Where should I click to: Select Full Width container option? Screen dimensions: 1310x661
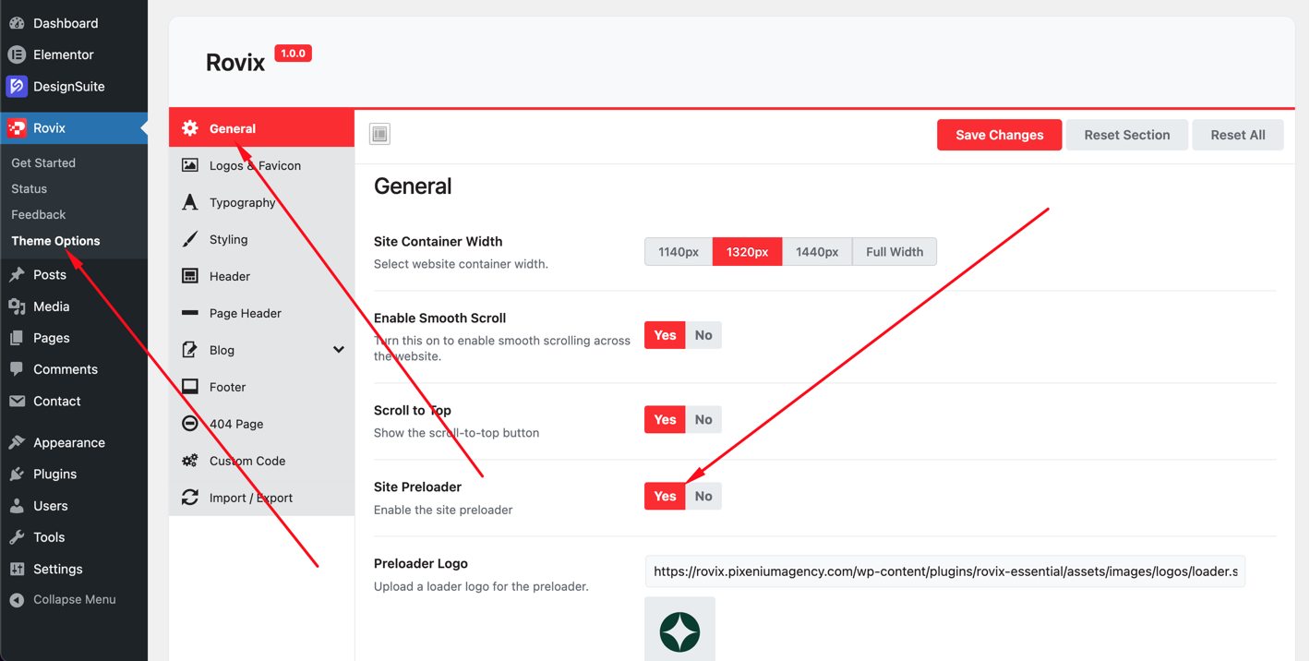click(895, 251)
